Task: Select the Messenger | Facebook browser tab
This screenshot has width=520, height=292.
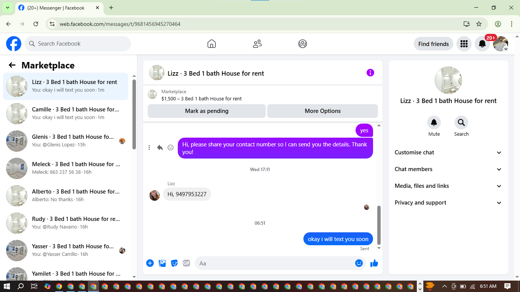Action: [x=59, y=8]
